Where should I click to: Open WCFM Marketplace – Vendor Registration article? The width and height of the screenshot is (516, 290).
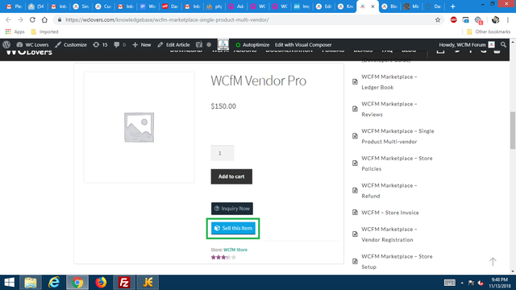point(389,234)
